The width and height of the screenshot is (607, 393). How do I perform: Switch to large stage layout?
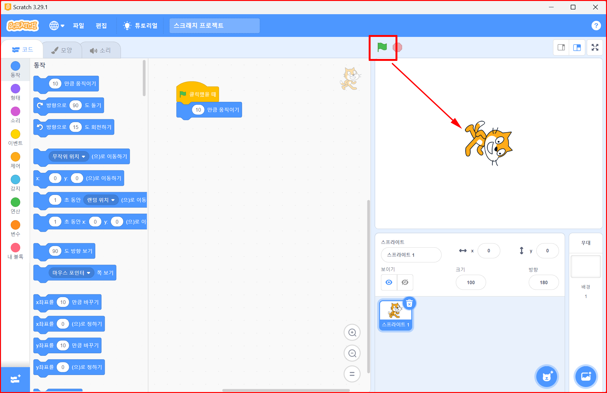click(x=577, y=48)
